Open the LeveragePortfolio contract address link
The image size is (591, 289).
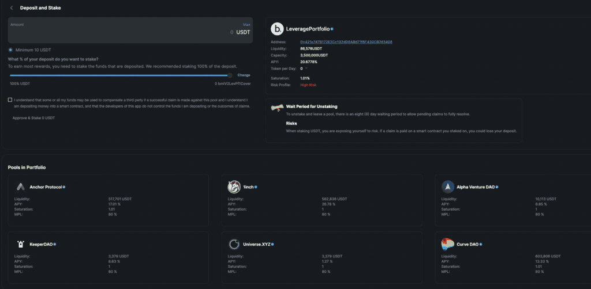346,42
